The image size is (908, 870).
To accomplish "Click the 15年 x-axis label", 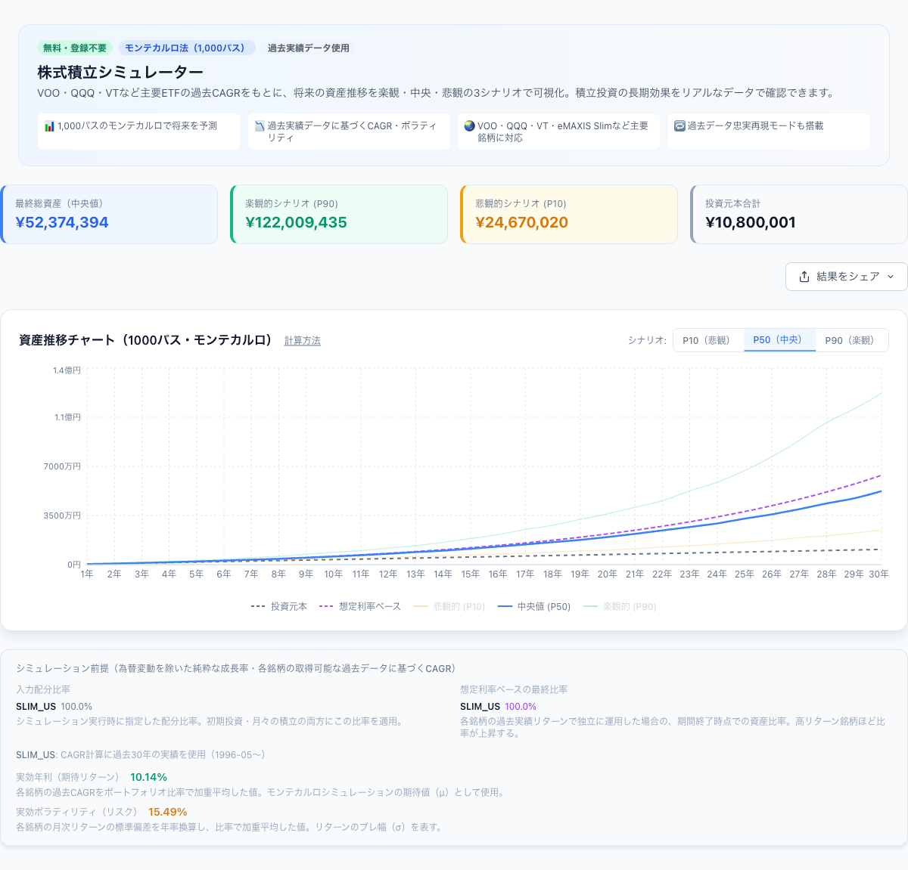I will [x=470, y=574].
